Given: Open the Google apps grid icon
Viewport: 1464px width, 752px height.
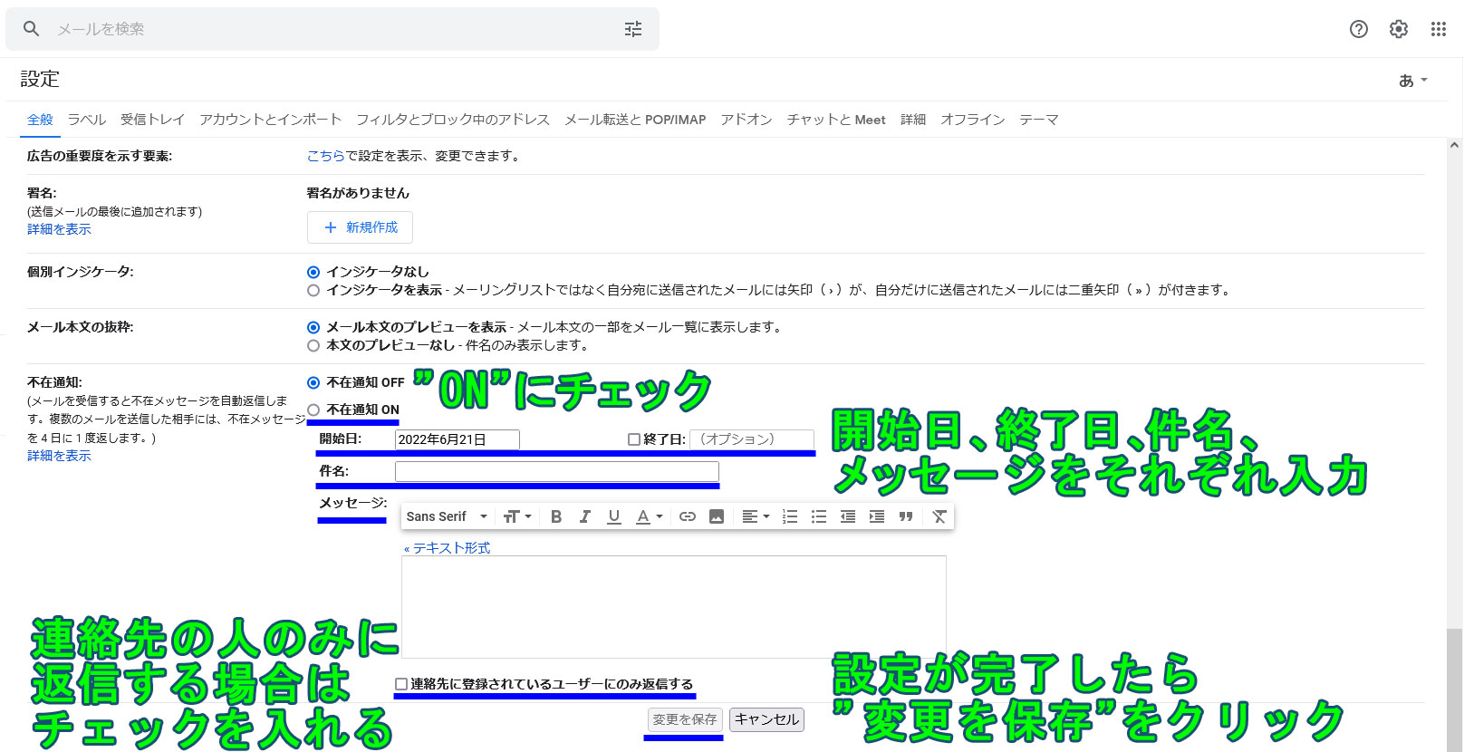Looking at the screenshot, I should tap(1439, 29).
